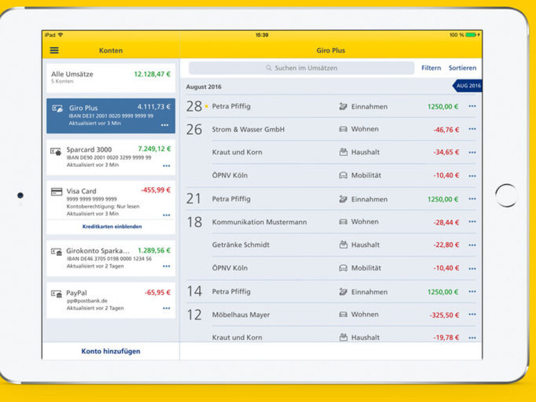The width and height of the screenshot is (536, 402).
Task: Open more options for Visa Card
Action: click(x=166, y=215)
